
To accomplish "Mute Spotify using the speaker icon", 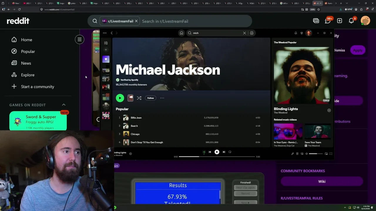I will 306,154.
